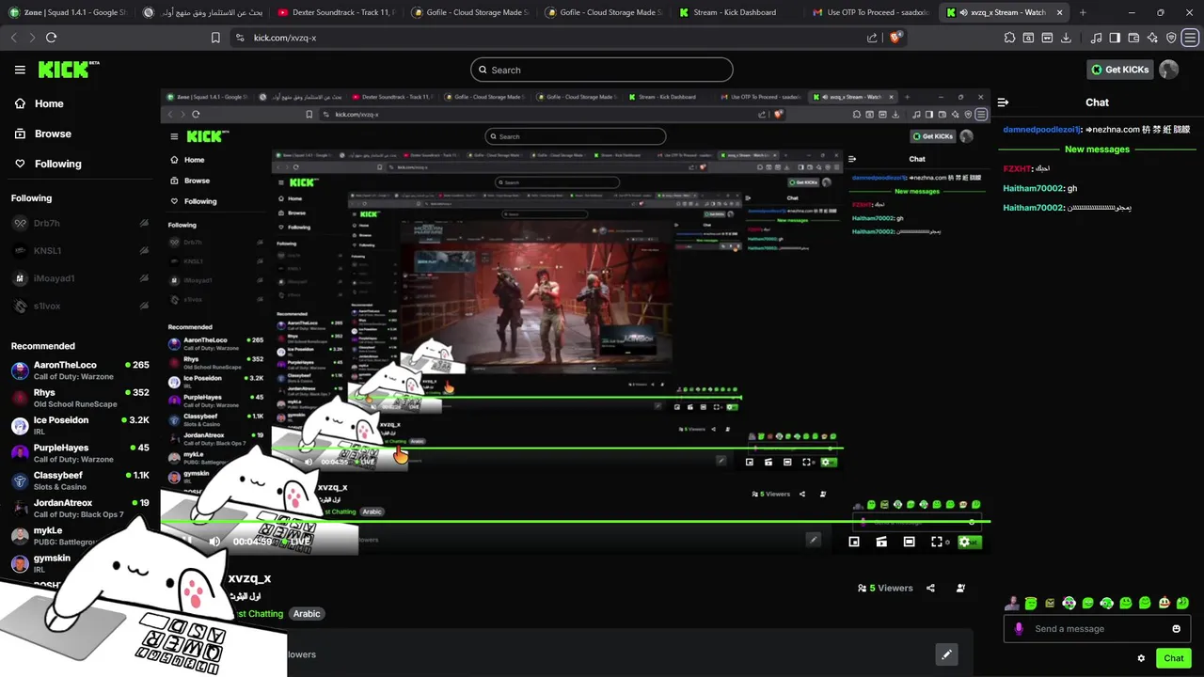Screen dimensions: 1204x677
Task: Click username Haitham70002 in gh message
Action: point(1034,188)
